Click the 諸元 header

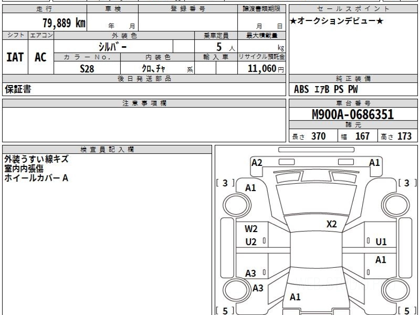click(353, 125)
